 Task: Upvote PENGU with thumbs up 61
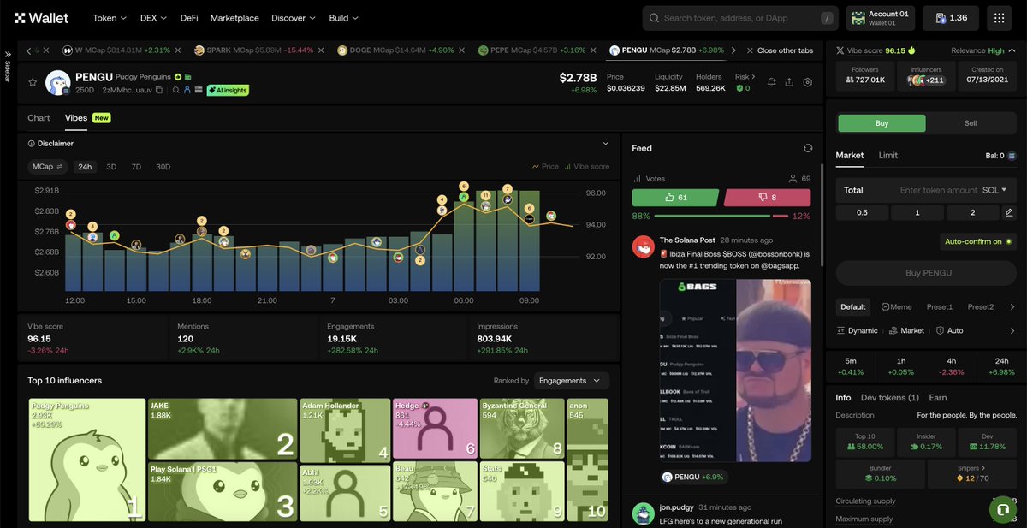coord(676,198)
